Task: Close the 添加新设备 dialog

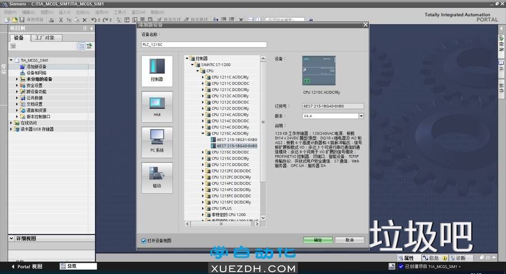Action: tap(365, 25)
